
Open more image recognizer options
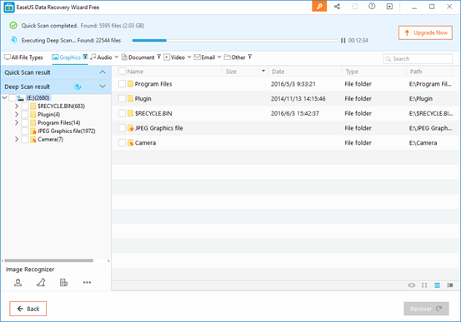(x=87, y=282)
